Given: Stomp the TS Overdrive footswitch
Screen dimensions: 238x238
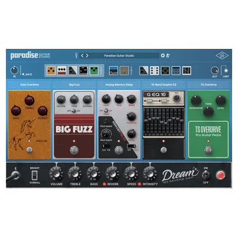Looking at the screenshot, I should tap(209, 150).
